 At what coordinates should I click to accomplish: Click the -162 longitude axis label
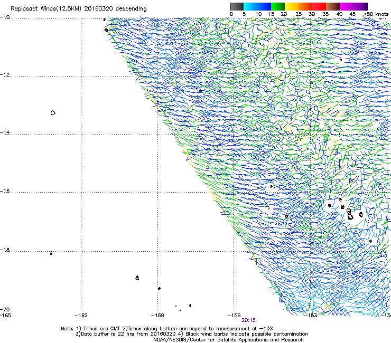(x=81, y=316)
